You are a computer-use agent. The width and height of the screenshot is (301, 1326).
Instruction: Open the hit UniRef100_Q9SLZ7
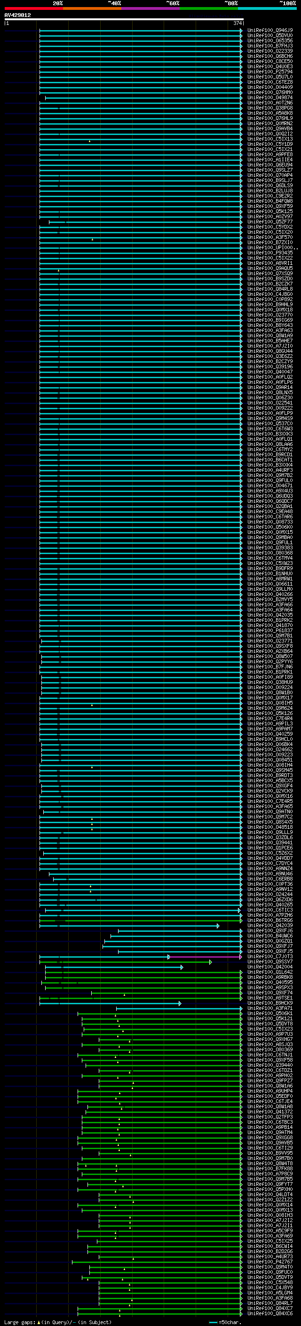click(x=269, y=170)
